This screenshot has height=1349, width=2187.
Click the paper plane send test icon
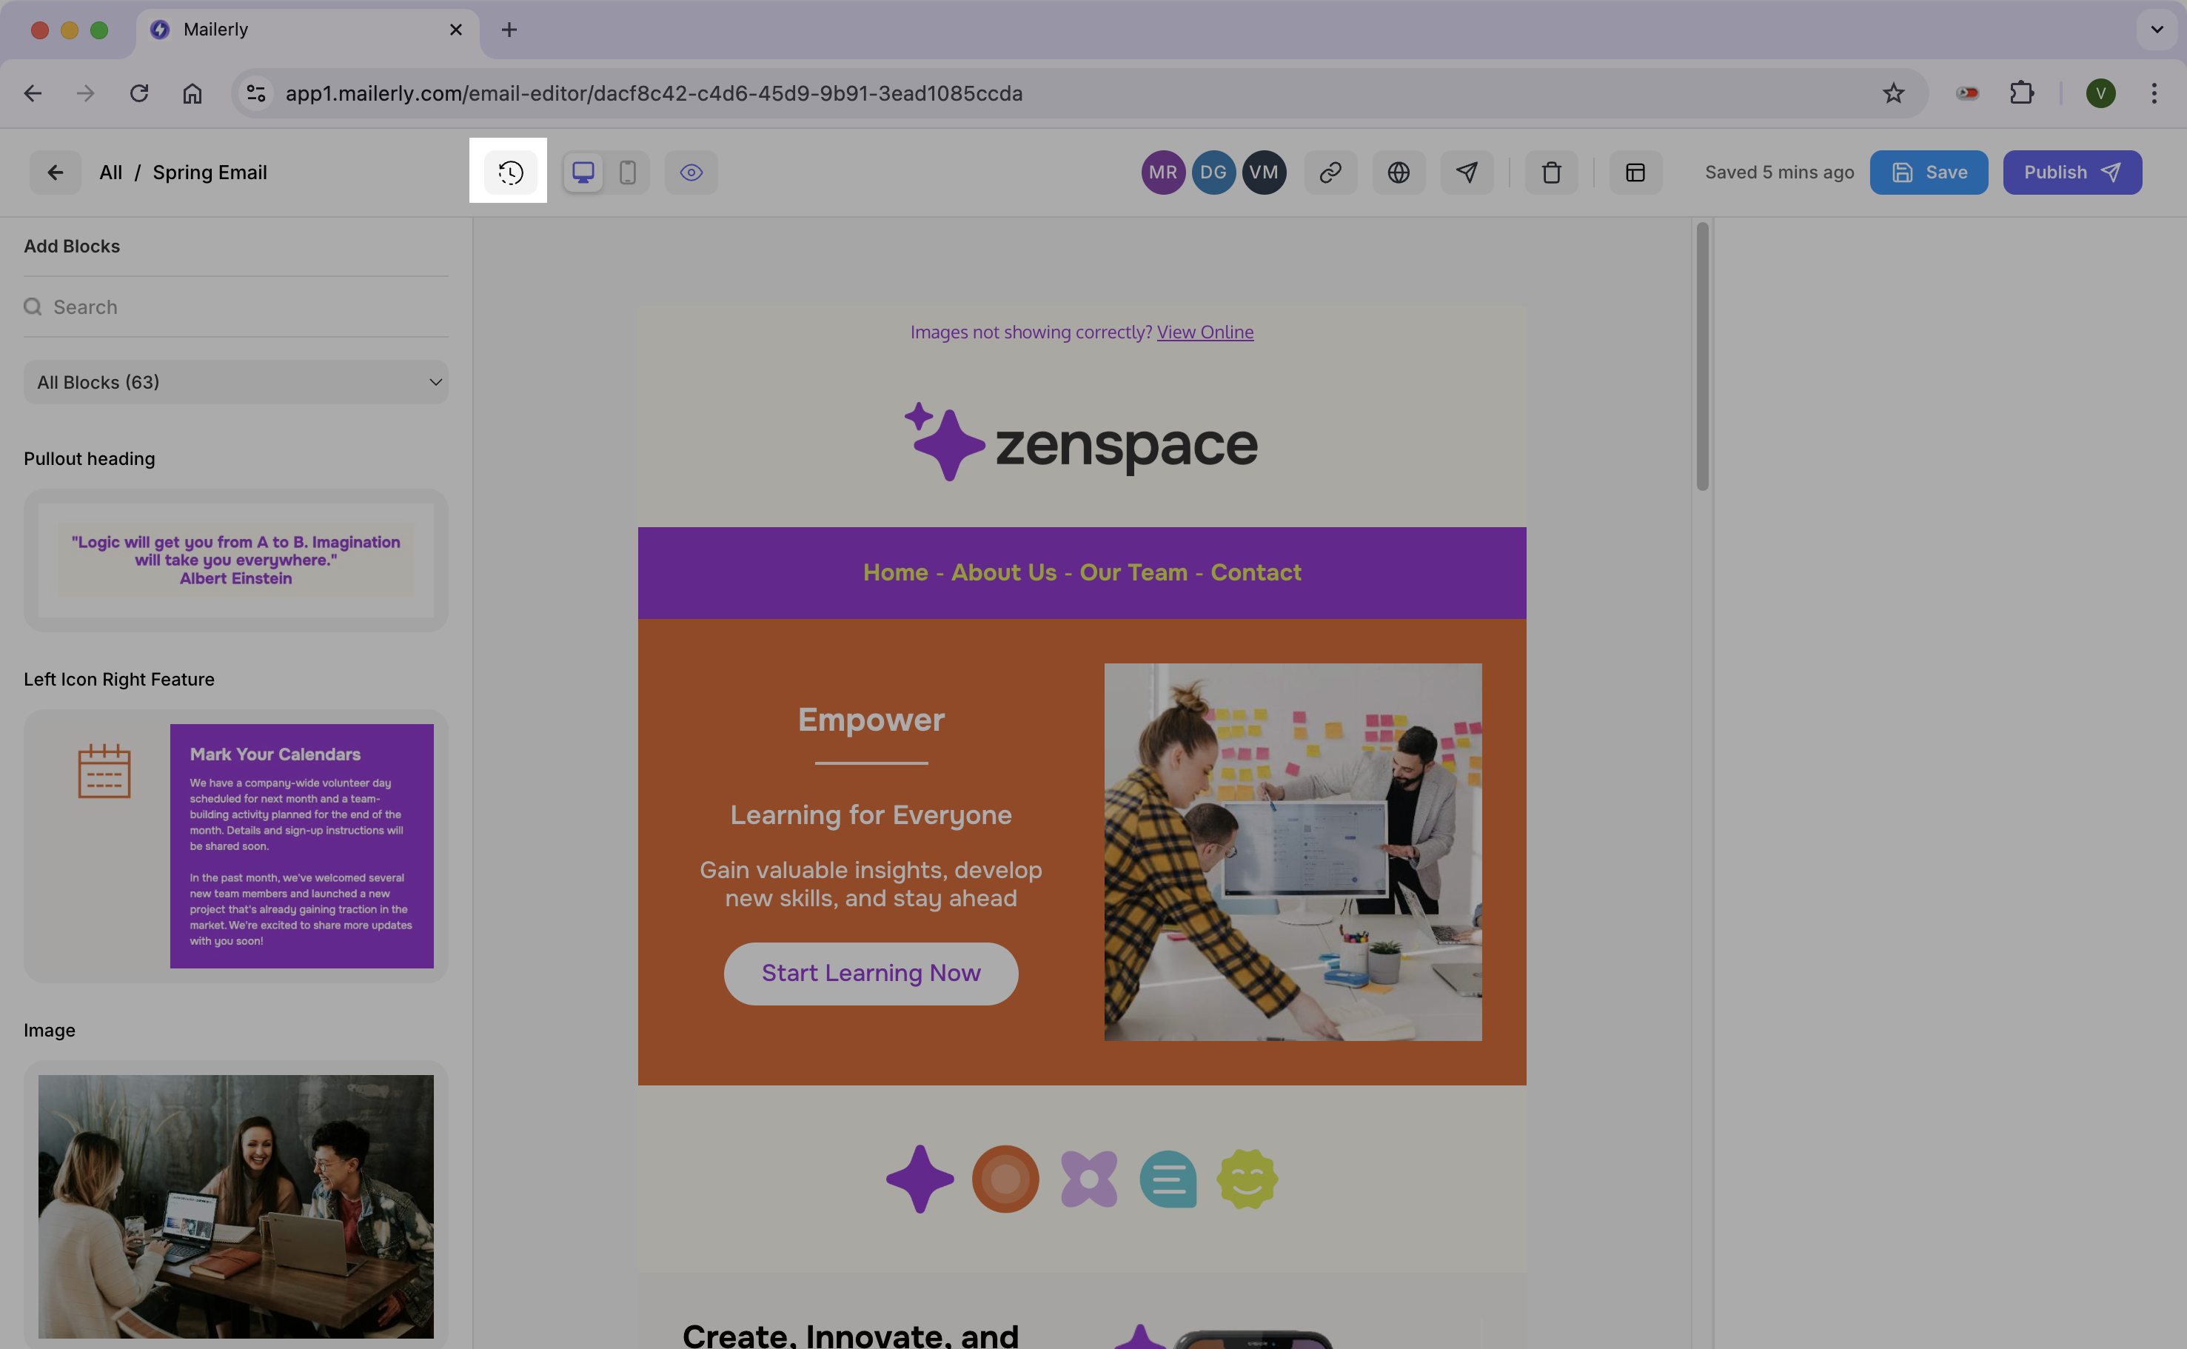(x=1467, y=173)
